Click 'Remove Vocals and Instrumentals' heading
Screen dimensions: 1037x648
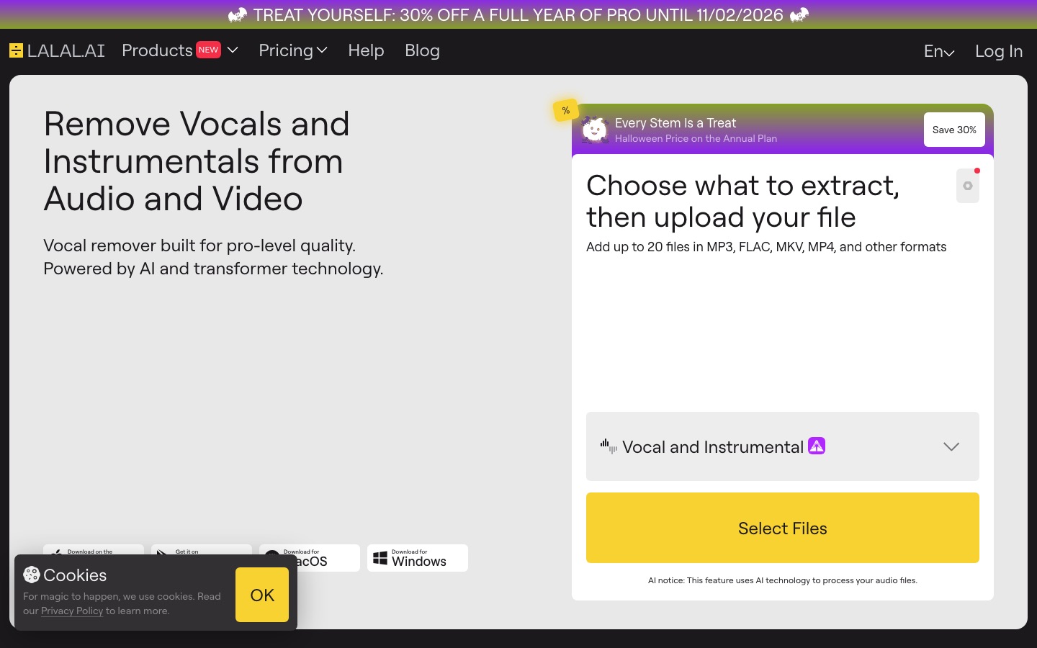point(197,161)
